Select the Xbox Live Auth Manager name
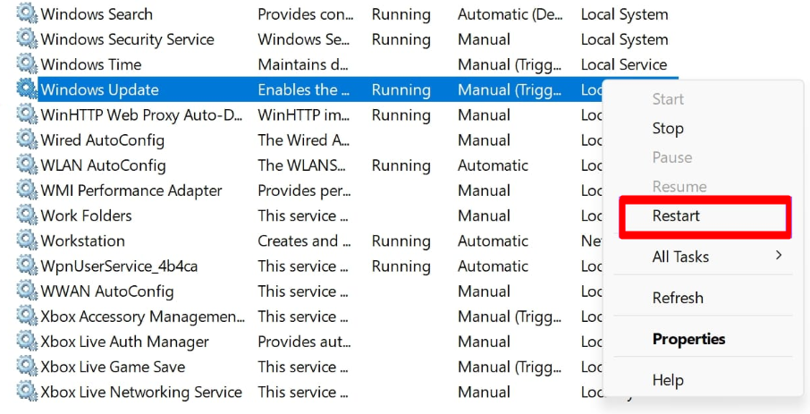The image size is (810, 414). click(x=125, y=342)
